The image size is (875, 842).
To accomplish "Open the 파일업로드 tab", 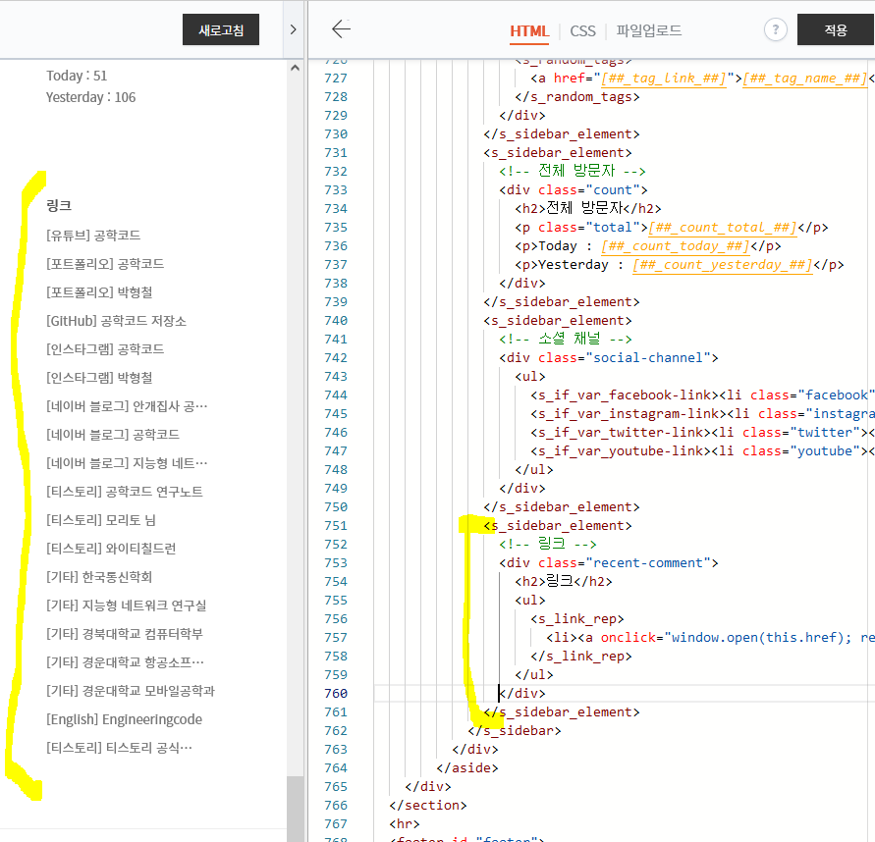I will 648,30.
